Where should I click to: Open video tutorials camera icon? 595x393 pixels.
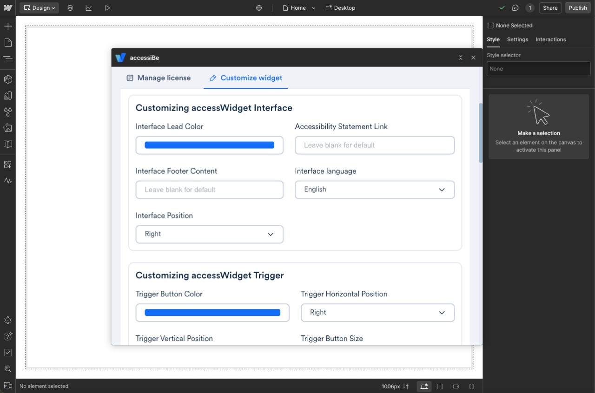[x=8, y=385]
